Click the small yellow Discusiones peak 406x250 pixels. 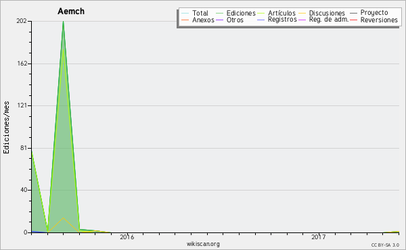click(63, 218)
